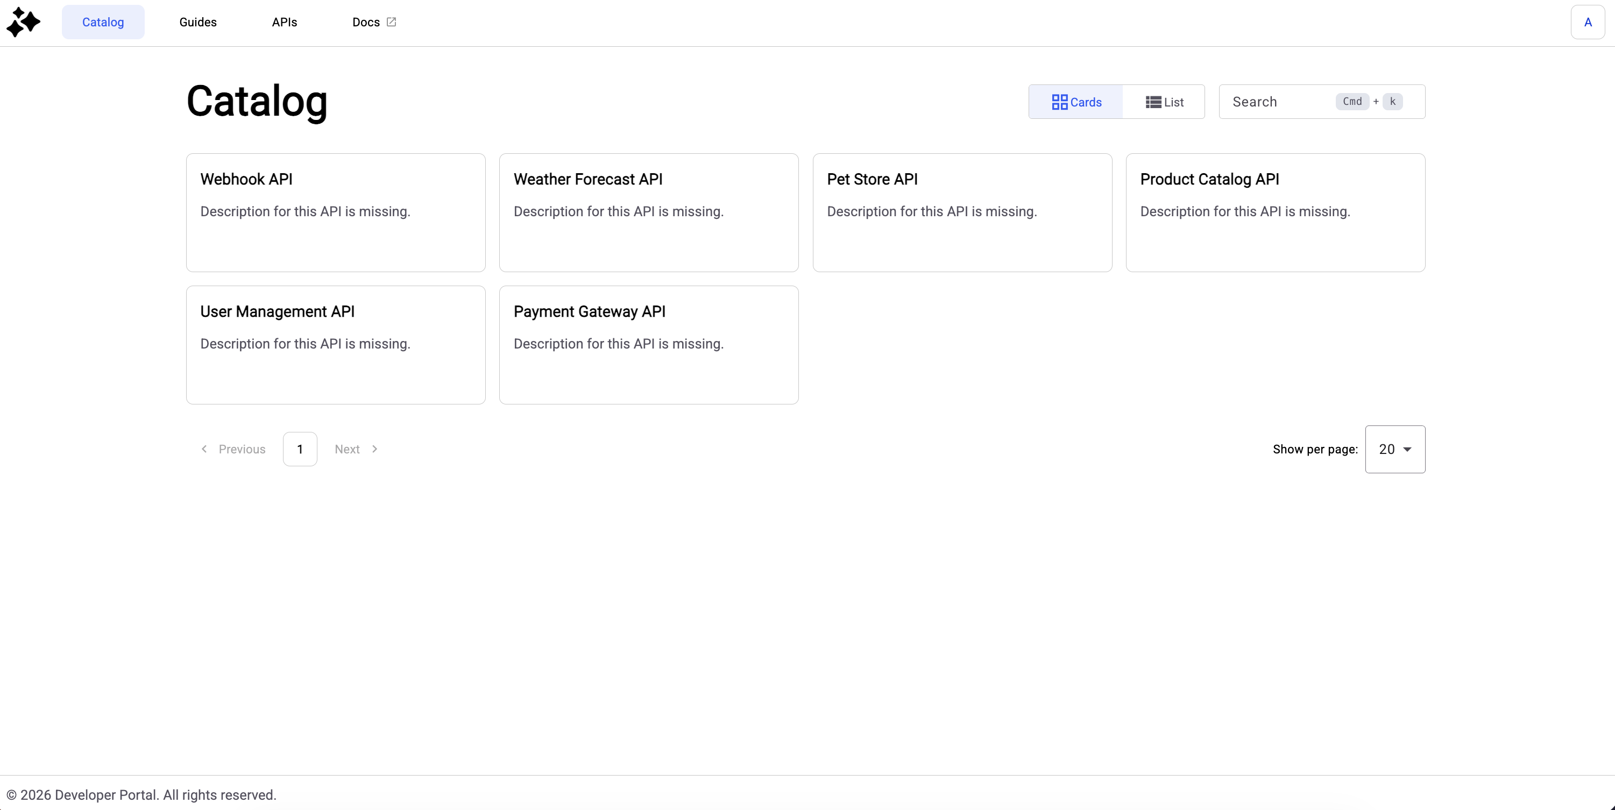Go to page 1
The image size is (1615, 810).
(x=300, y=449)
